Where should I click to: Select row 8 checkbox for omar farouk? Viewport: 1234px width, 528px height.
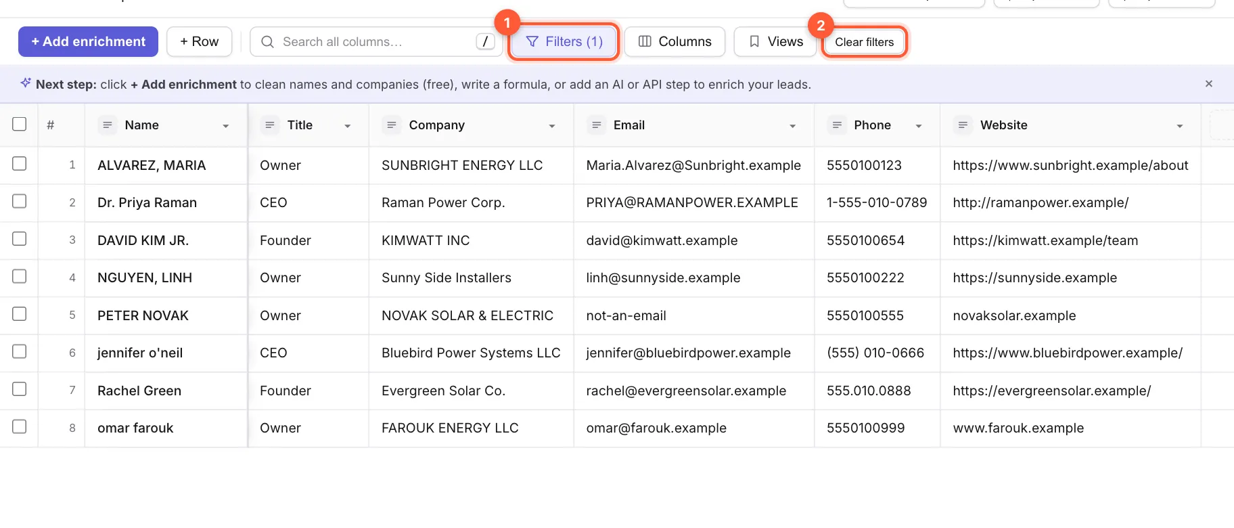(x=20, y=426)
